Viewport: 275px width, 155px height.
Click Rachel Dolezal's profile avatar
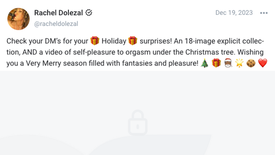(x=19, y=19)
